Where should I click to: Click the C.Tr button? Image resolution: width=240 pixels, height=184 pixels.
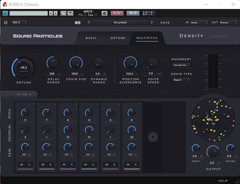(x=117, y=13)
